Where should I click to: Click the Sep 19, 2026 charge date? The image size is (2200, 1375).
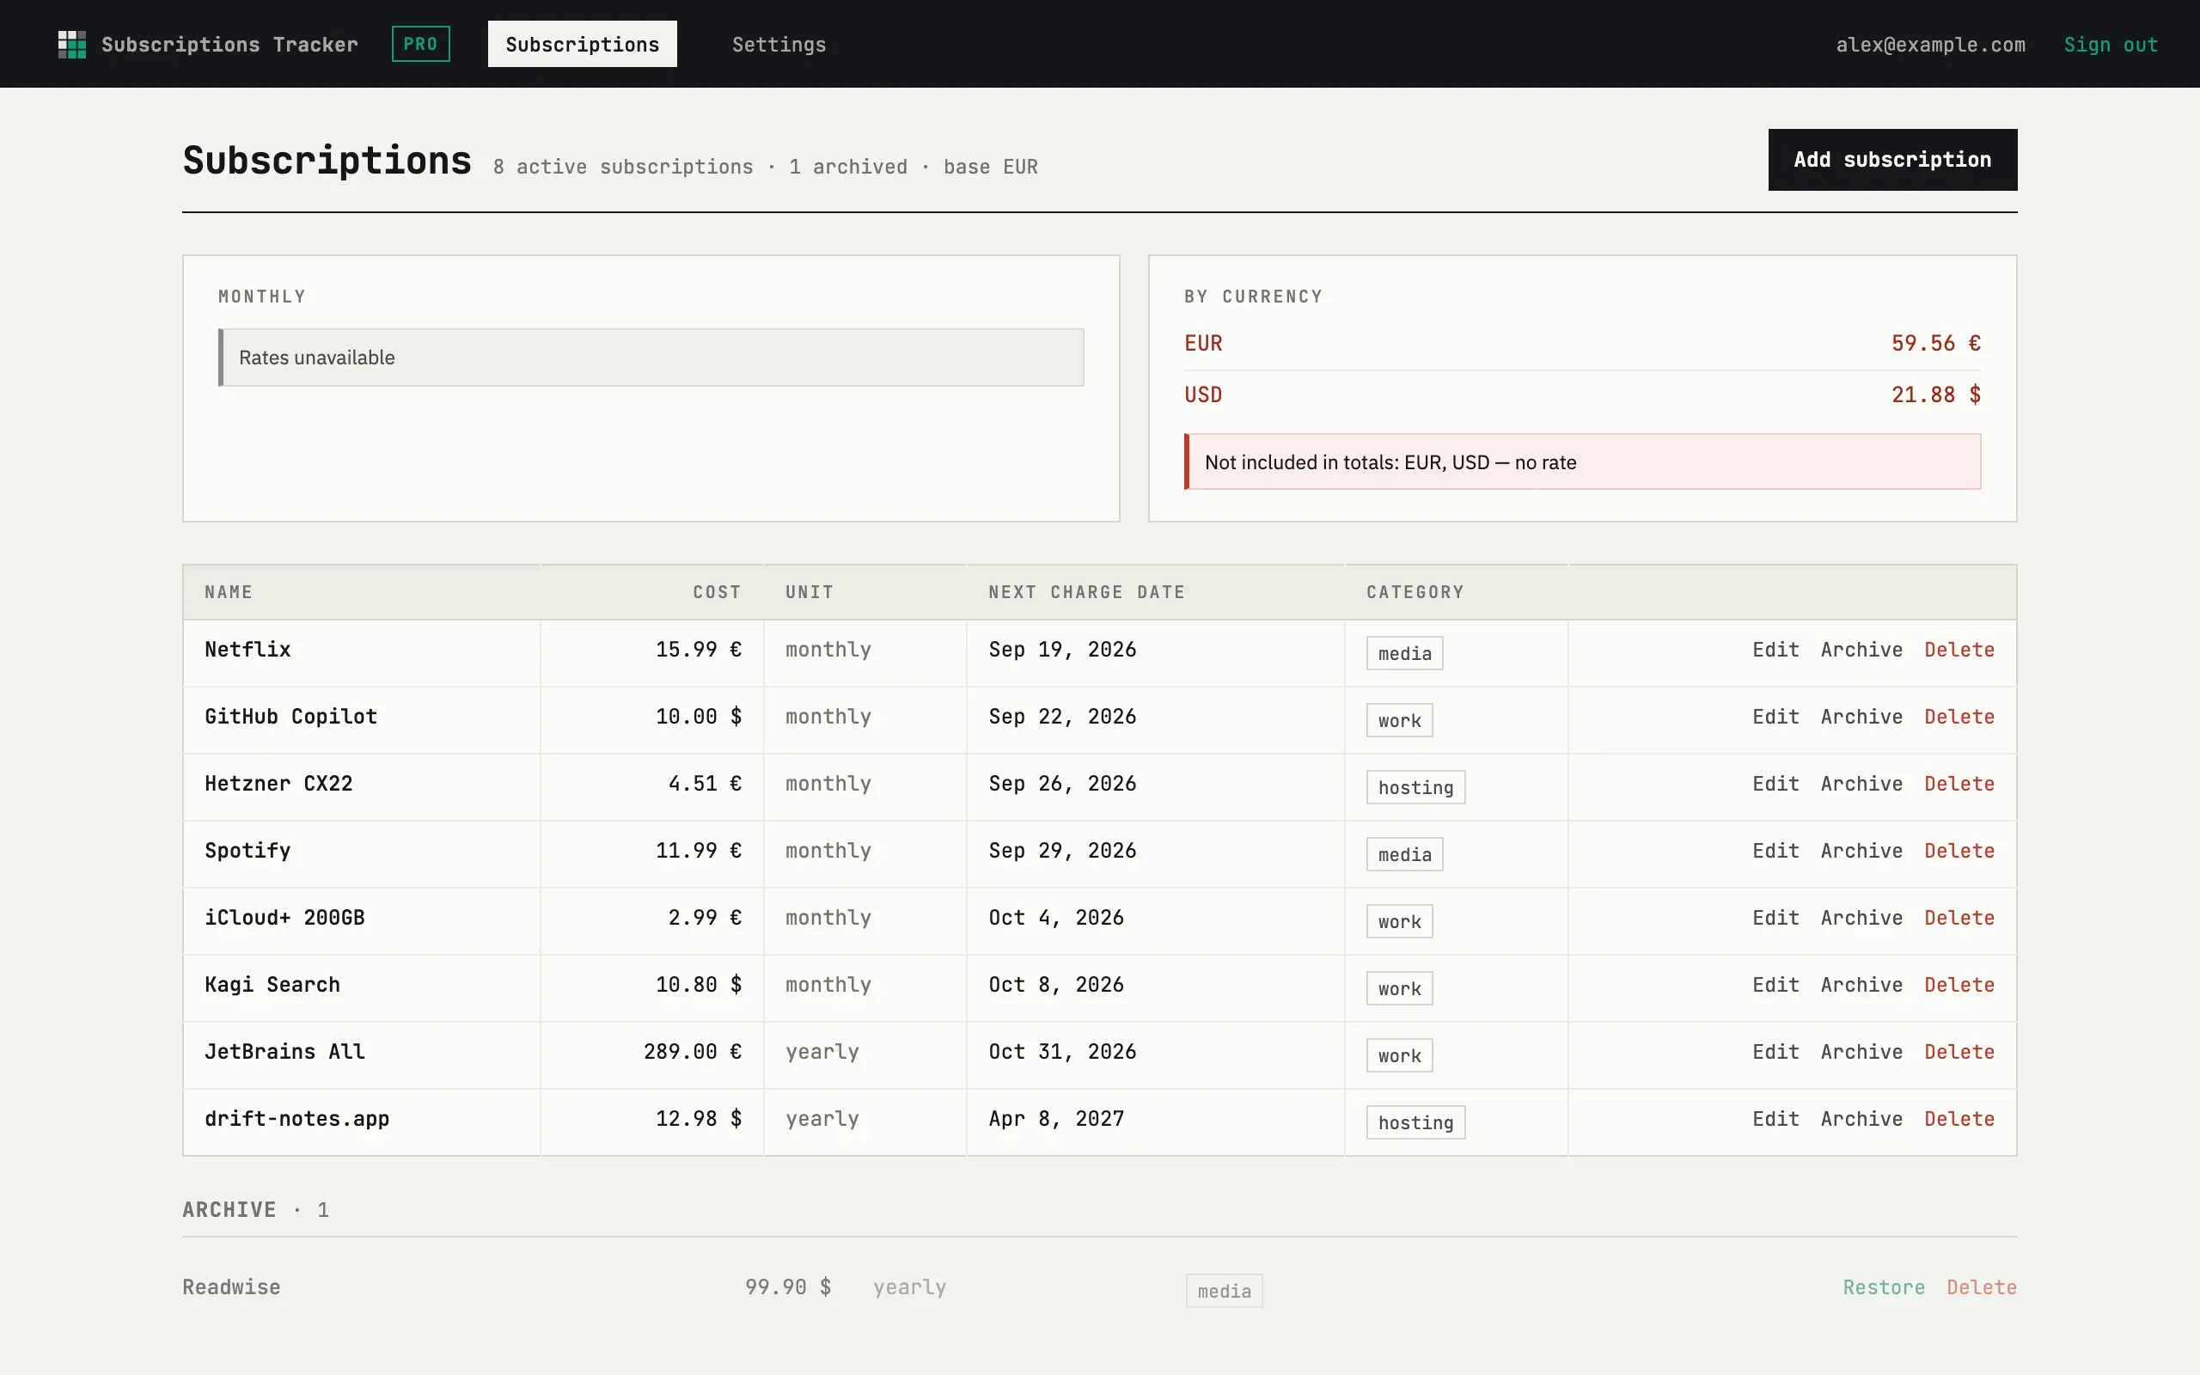[x=1062, y=650]
